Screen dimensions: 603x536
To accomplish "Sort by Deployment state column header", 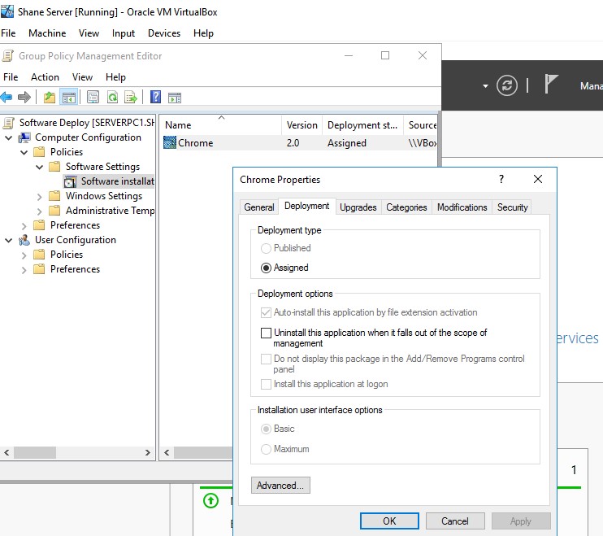I will tap(362, 125).
